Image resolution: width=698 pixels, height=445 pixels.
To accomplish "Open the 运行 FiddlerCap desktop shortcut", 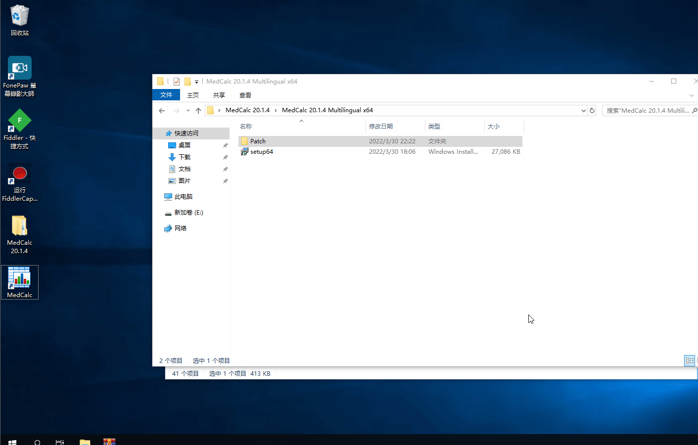I will [x=20, y=182].
